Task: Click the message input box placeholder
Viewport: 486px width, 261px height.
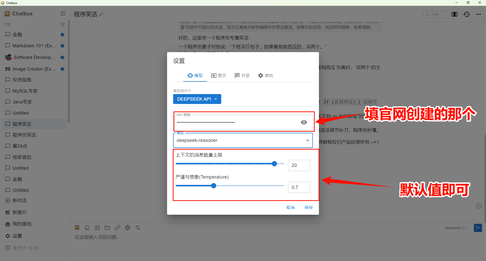Action: tap(98, 237)
